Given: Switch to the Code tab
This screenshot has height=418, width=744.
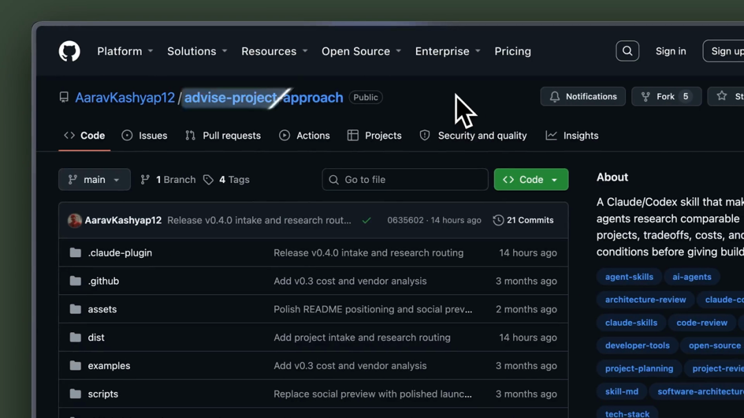Looking at the screenshot, I should 85,135.
